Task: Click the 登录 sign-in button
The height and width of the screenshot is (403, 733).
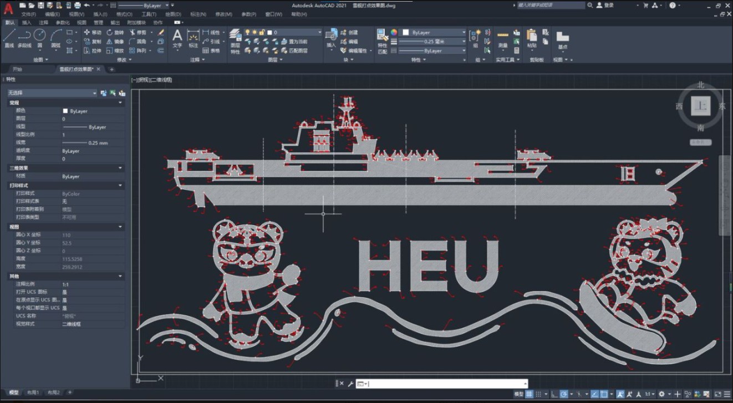Action: click(x=605, y=5)
